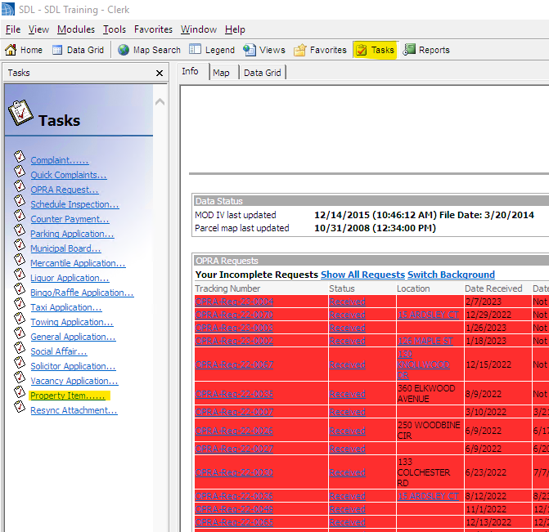549x532 pixels.
Task: Switch to the Info tab
Action: click(x=190, y=71)
